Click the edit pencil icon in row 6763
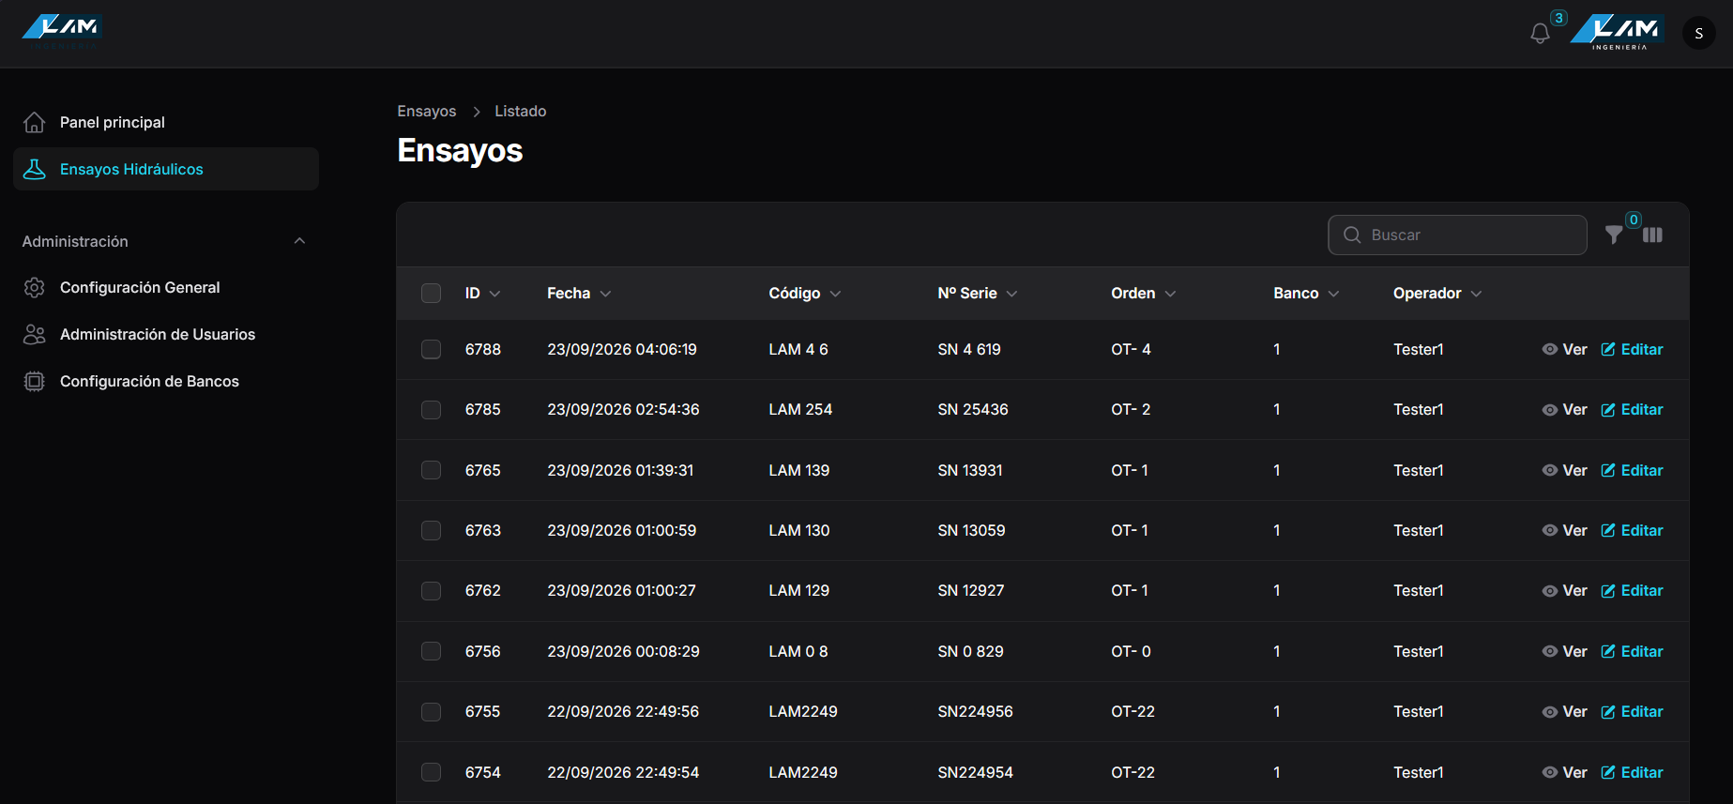The height and width of the screenshot is (804, 1733). (x=1608, y=530)
